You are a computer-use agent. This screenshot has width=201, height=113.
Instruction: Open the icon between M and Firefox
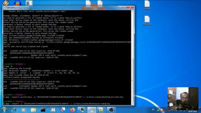pyautogui.click(x=62, y=110)
